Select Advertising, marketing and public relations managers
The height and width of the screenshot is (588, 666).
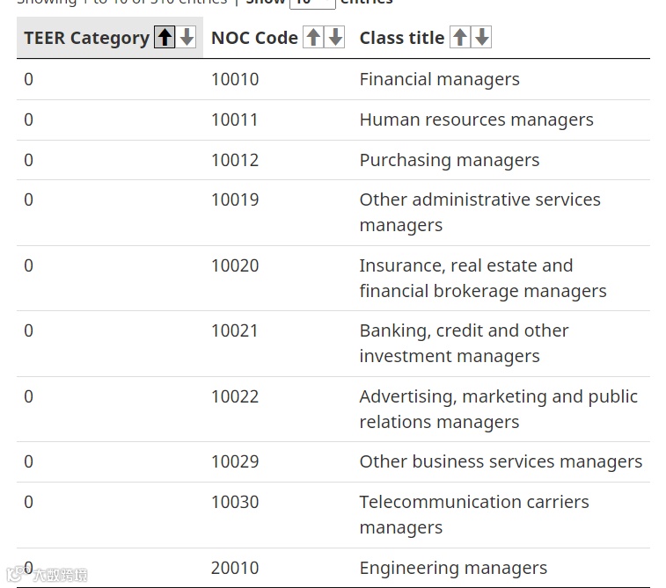click(498, 409)
